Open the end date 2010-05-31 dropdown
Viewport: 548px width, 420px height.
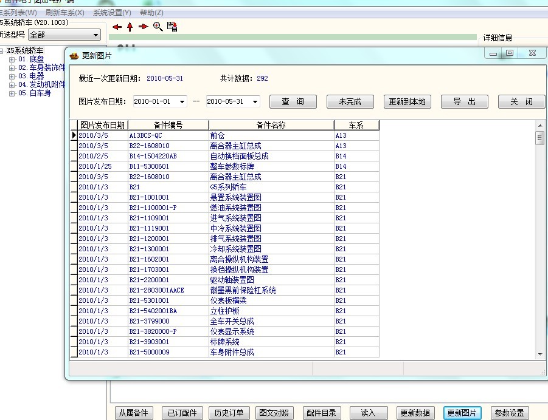[x=254, y=102]
